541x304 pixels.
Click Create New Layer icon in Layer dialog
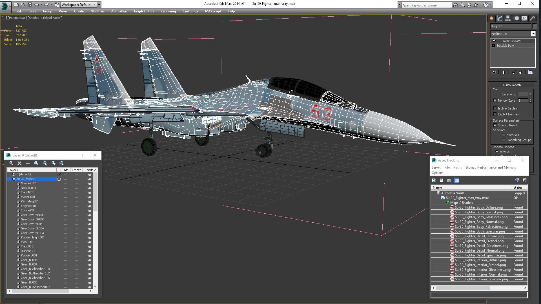pyautogui.click(x=11, y=163)
